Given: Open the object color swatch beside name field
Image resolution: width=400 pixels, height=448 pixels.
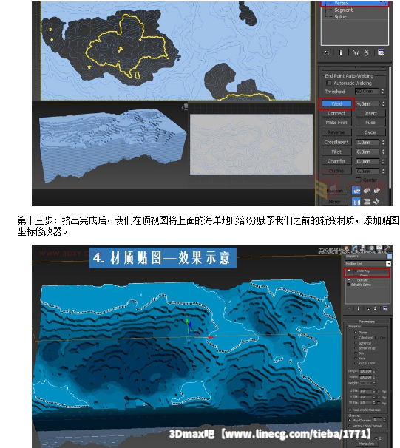Looking at the screenshot, I should pyautogui.click(x=390, y=257).
